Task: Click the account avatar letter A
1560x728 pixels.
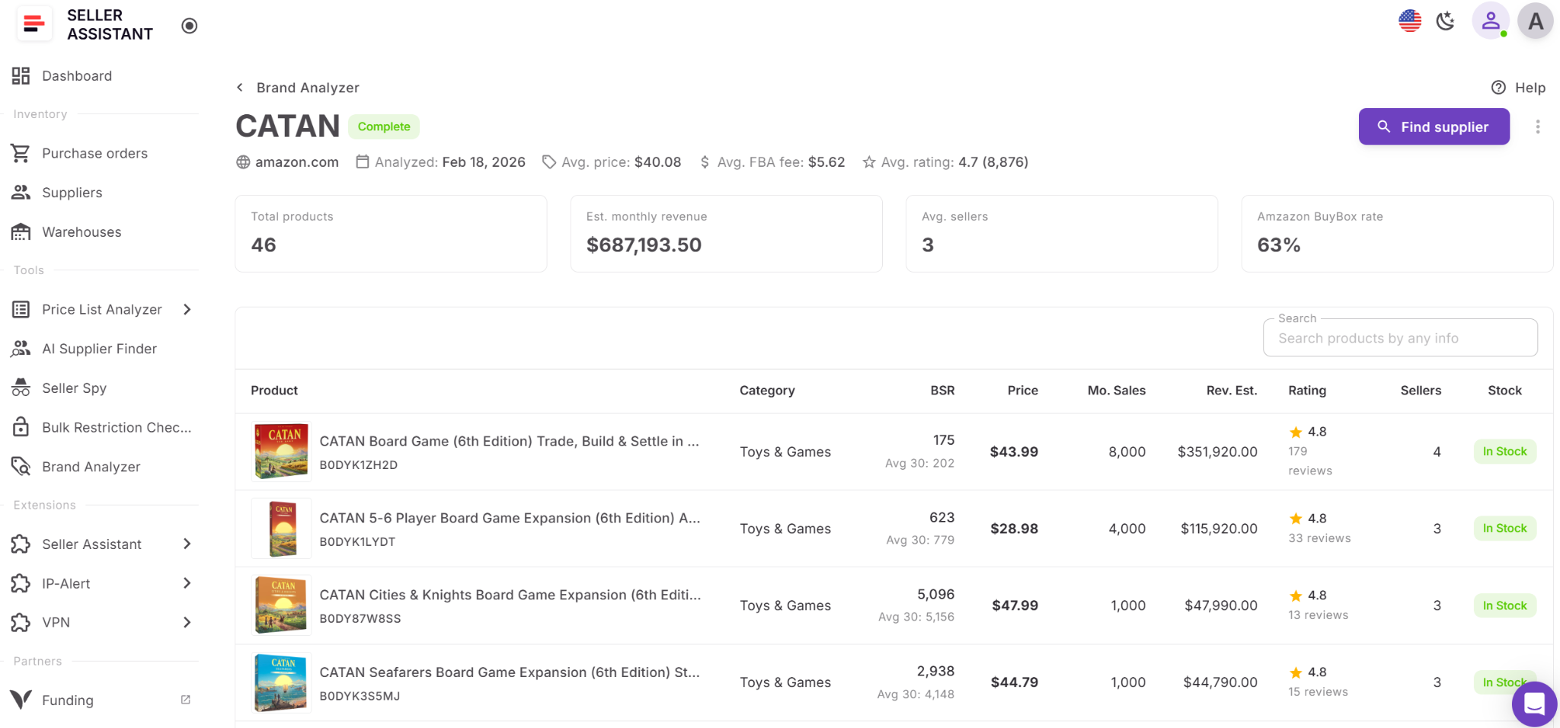Action: [1535, 21]
